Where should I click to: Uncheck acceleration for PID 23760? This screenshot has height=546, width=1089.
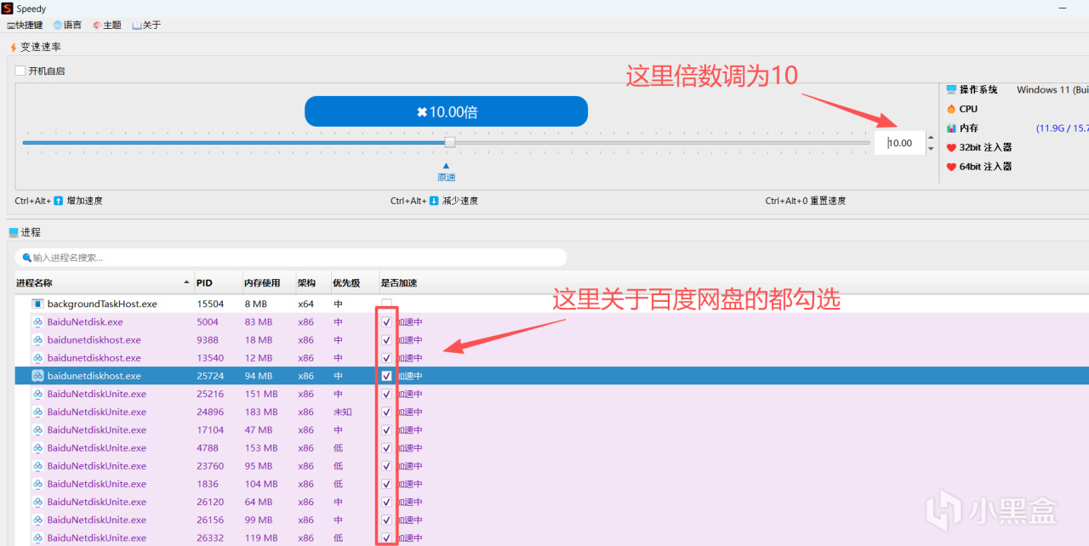pyautogui.click(x=387, y=466)
